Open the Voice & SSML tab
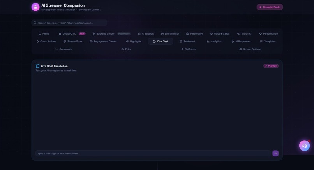 pyautogui.click(x=220, y=34)
